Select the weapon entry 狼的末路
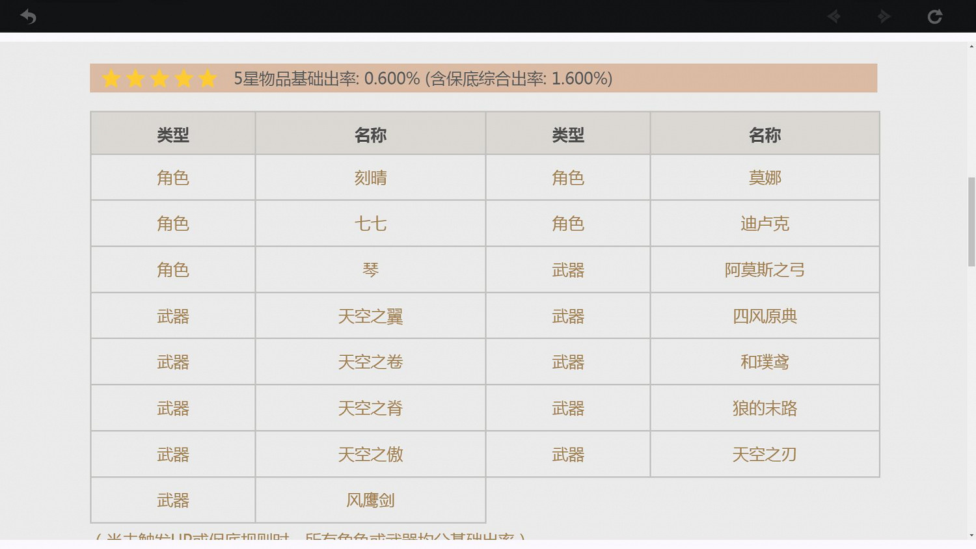Image resolution: width=976 pixels, height=549 pixels. pyautogui.click(x=765, y=408)
